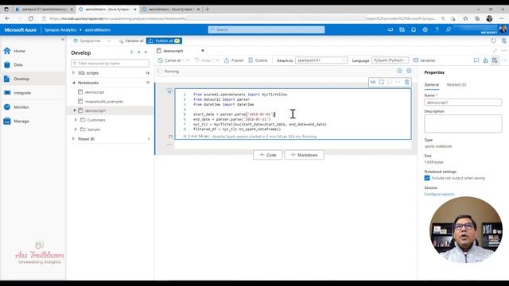Image resolution: width=509 pixels, height=286 pixels.
Task: Delete the notebook cell with trash icon
Action: 406,83
